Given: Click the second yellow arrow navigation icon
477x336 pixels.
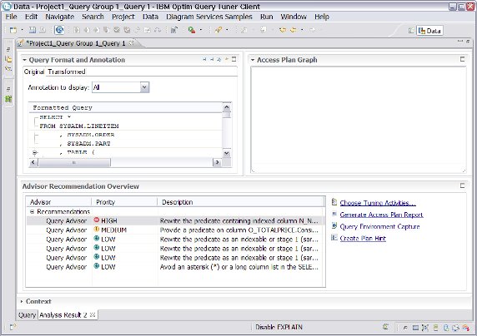Looking at the screenshot, I should (x=294, y=30).
